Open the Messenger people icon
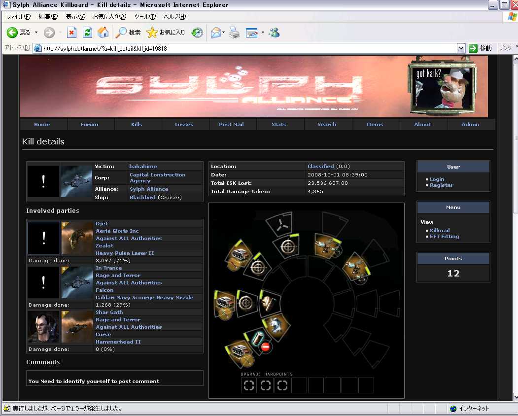Image resolution: width=518 pixels, height=416 pixels. tap(274, 33)
